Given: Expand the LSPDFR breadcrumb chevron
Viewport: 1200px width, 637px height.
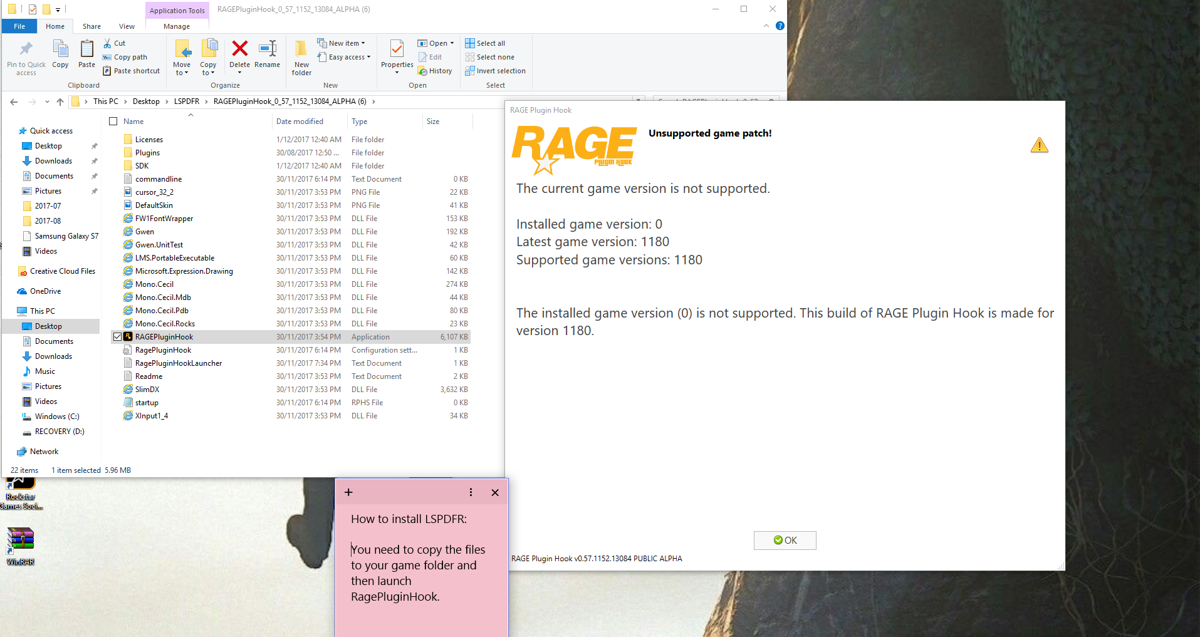Looking at the screenshot, I should 205,101.
